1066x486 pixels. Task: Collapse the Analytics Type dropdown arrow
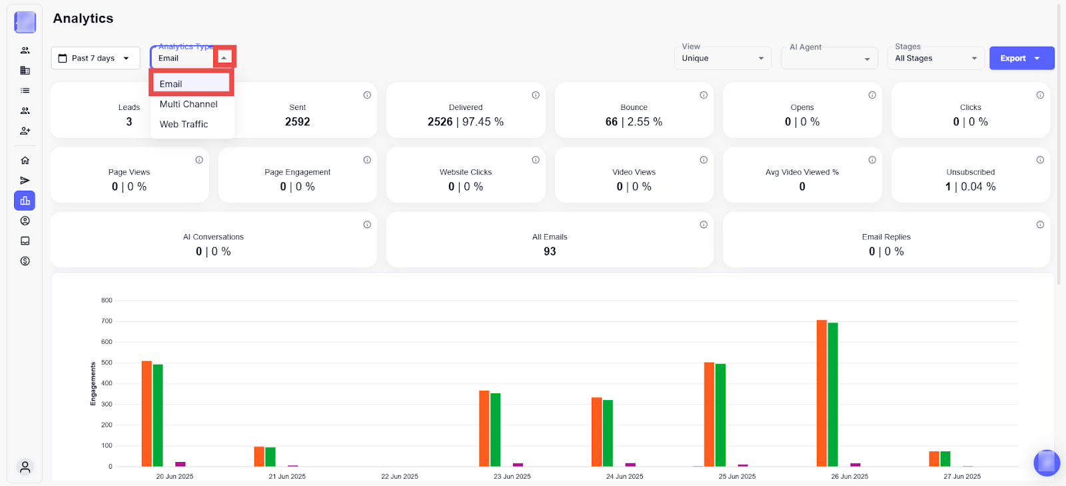click(224, 58)
